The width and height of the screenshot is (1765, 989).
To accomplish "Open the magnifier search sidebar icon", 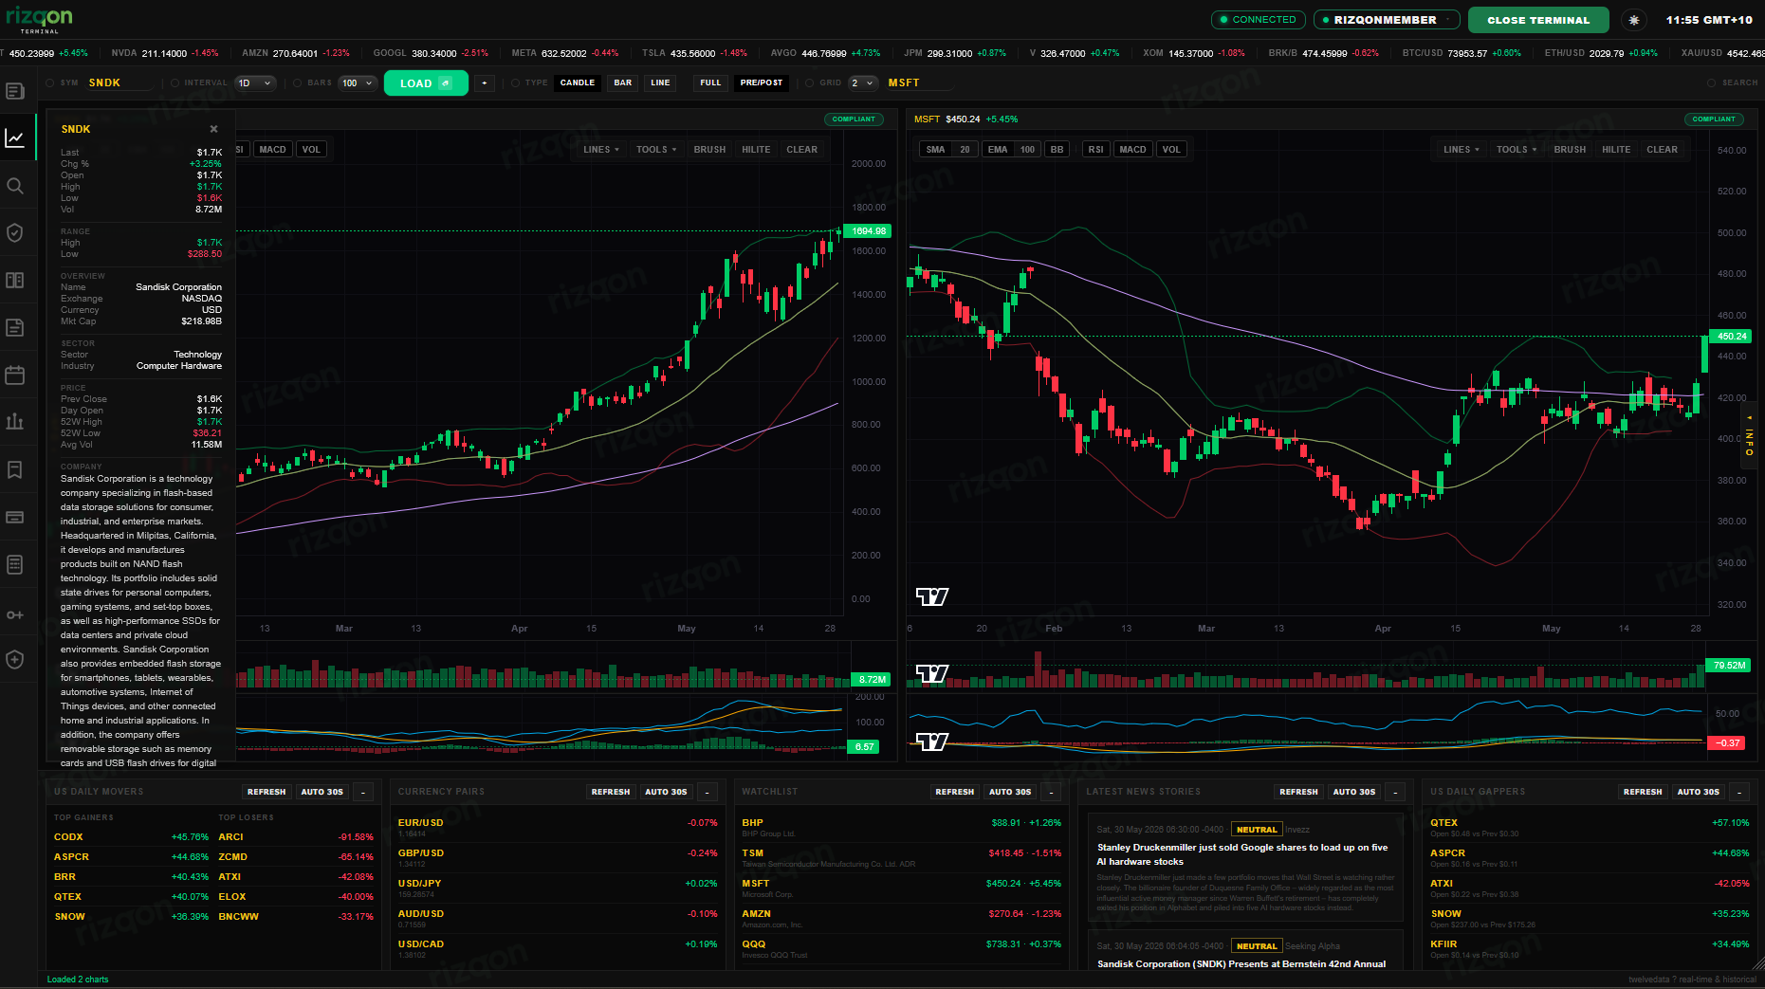I will pyautogui.click(x=15, y=186).
